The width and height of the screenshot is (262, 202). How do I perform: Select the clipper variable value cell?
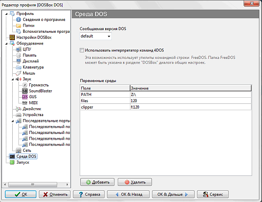pyautogui.click(x=190, y=106)
